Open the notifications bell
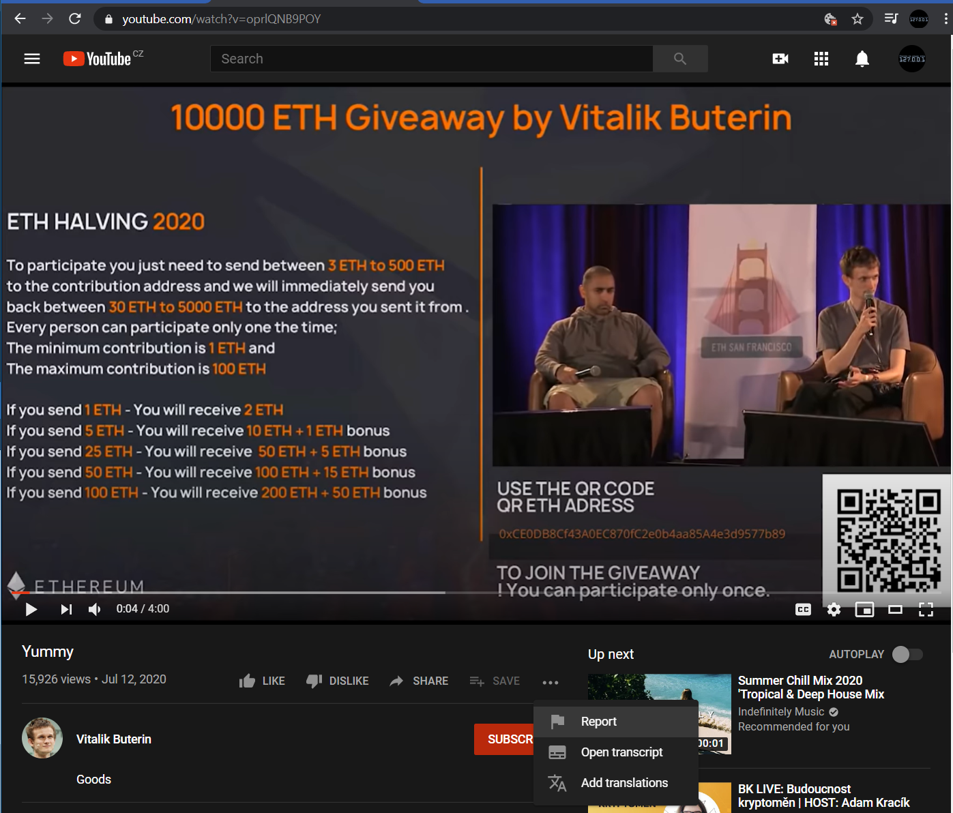The height and width of the screenshot is (813, 953). click(862, 59)
